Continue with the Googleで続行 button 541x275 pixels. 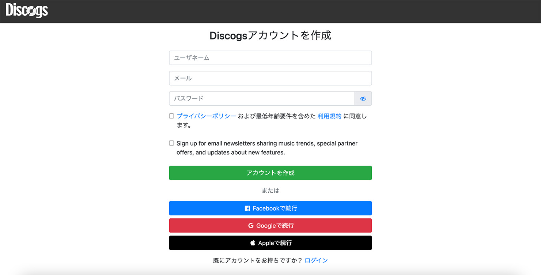point(270,226)
